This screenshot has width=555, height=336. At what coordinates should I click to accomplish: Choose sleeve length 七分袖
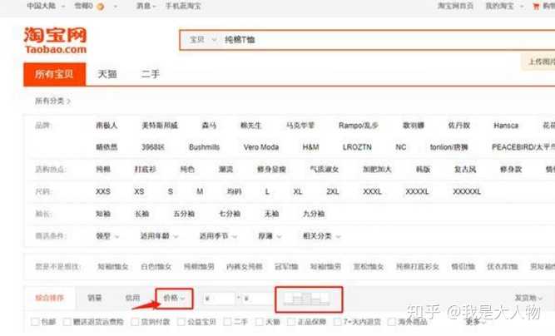[x=230, y=214]
